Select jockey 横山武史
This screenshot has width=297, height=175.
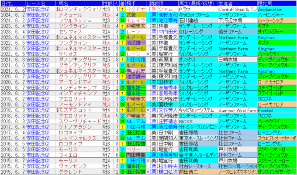click(x=136, y=71)
